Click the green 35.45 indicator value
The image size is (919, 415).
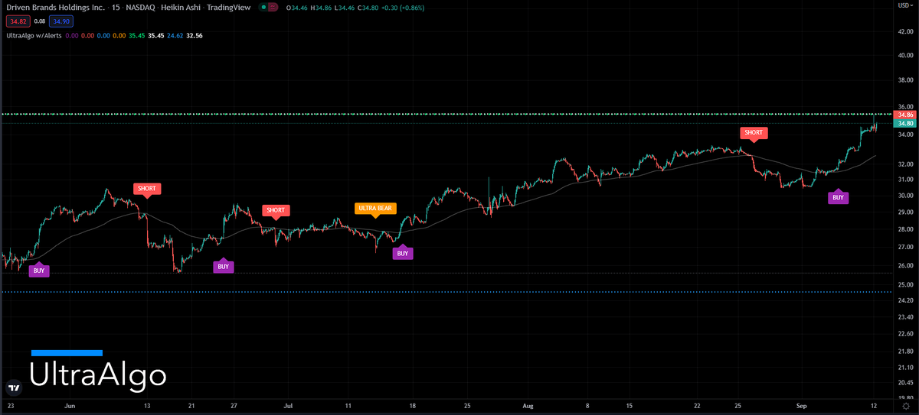click(138, 35)
